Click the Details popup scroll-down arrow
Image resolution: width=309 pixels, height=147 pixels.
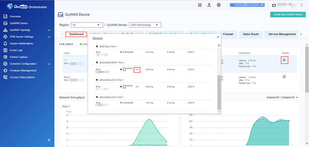(x=219, y=112)
